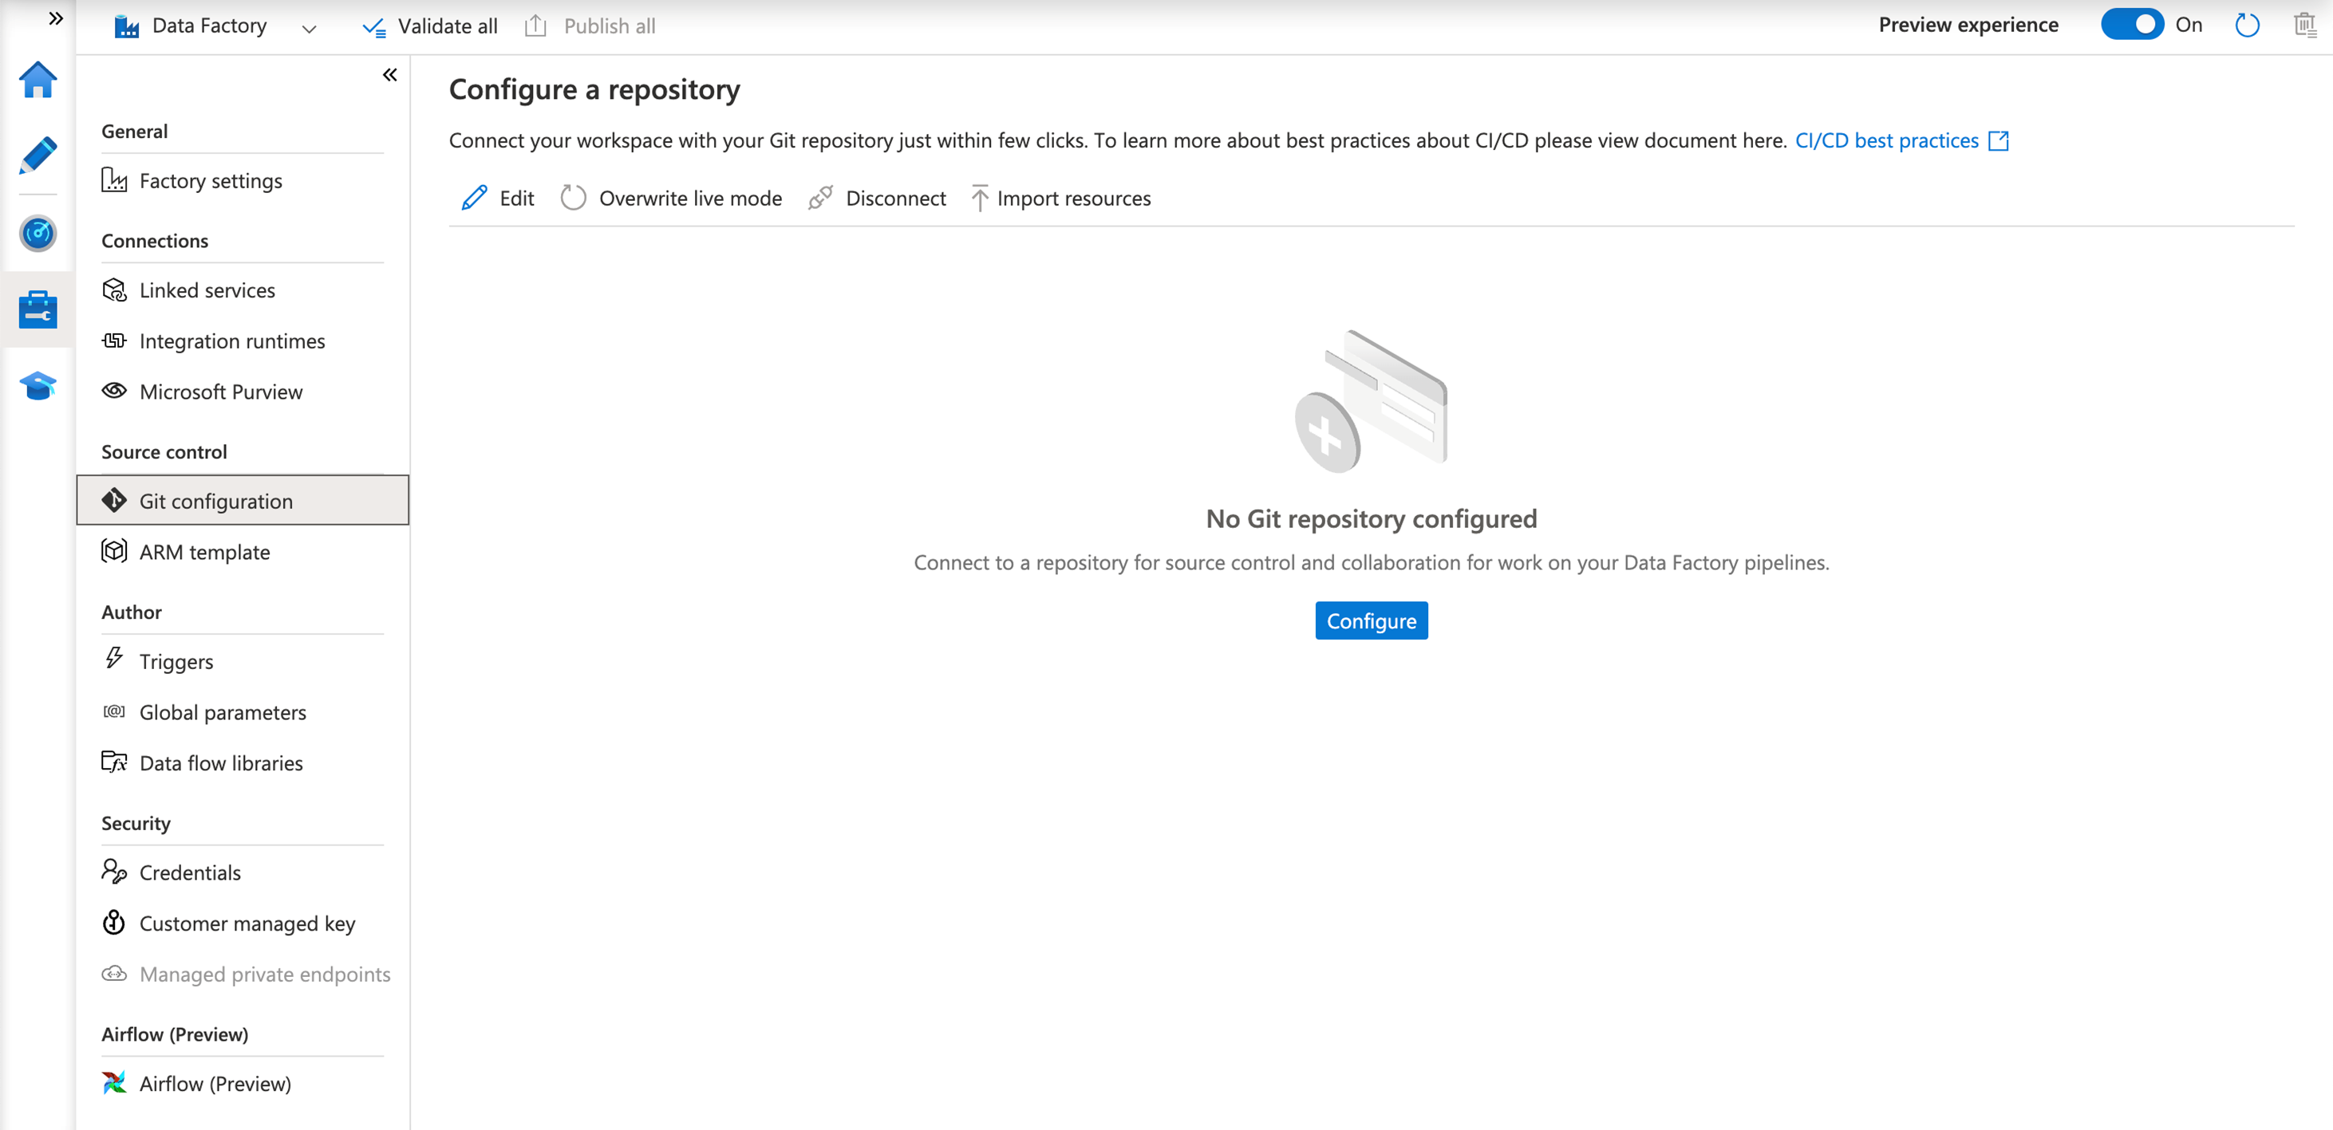This screenshot has height=1130, width=2333.
Task: Expand the left navigation rail
Action: click(x=55, y=18)
